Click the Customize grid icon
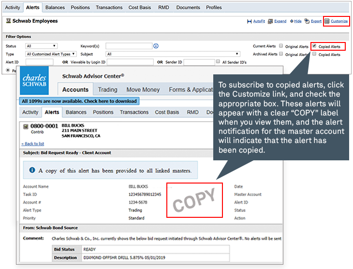The image size is (353, 269). [x=327, y=21]
